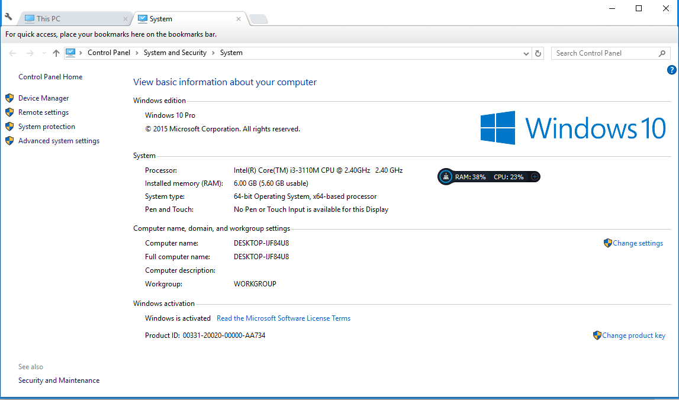Open Control Panel Home
Image resolution: width=679 pixels, height=400 pixels.
tap(50, 76)
